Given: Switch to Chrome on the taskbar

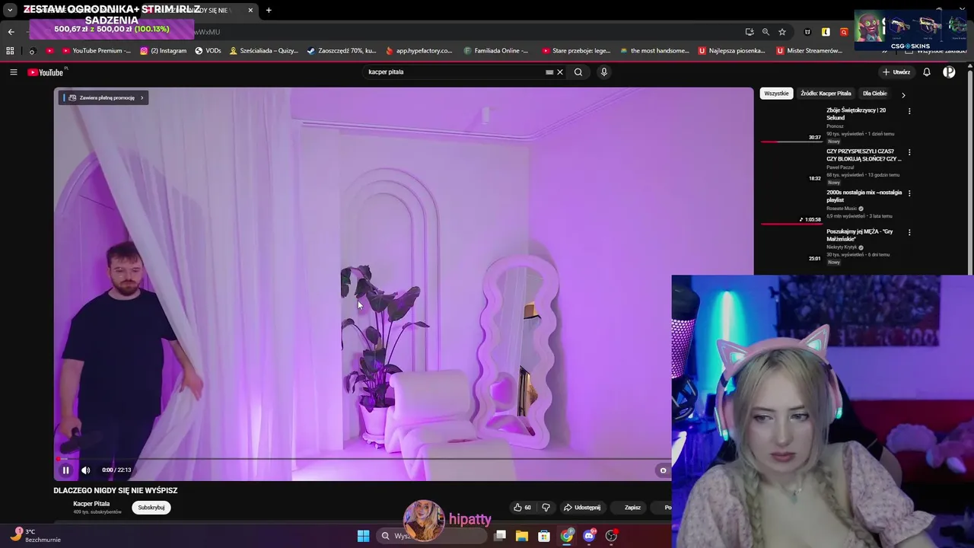Looking at the screenshot, I should [x=567, y=536].
